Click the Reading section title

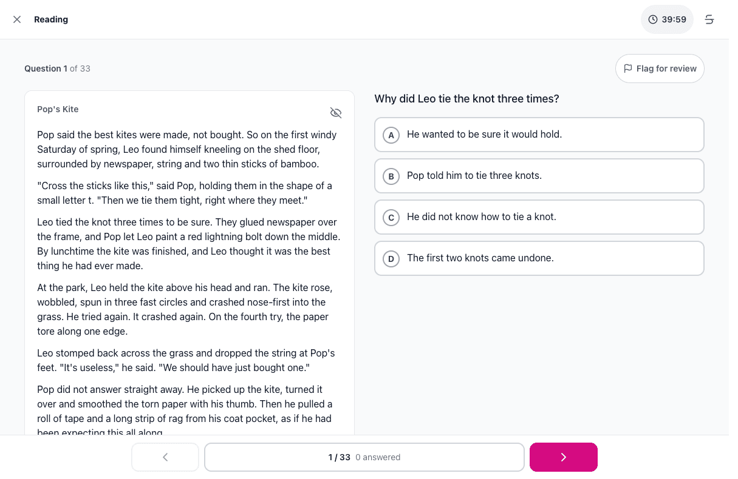click(x=51, y=19)
